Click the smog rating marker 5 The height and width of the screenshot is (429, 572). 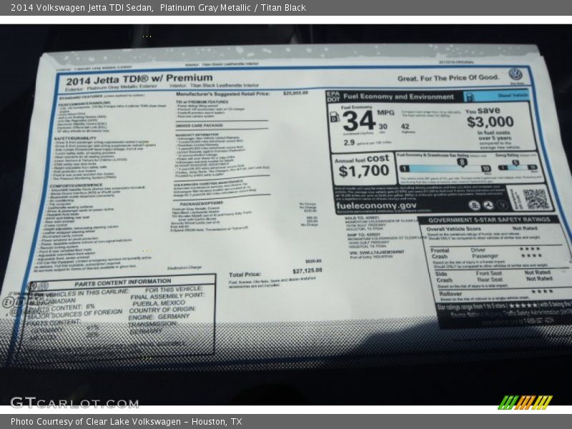pos(515,163)
